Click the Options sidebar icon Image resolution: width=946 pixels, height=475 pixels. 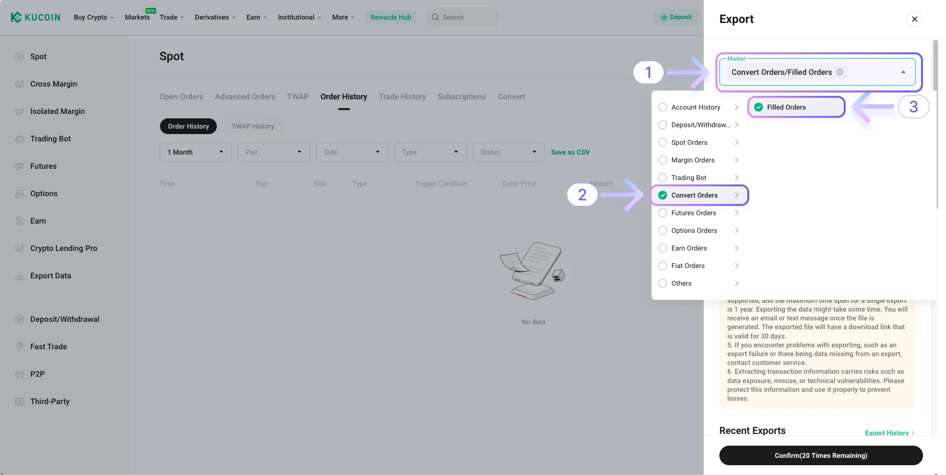[20, 194]
